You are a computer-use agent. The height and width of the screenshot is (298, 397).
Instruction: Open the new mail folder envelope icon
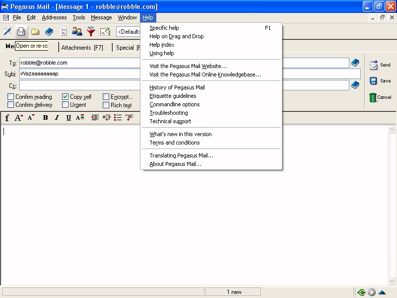coord(21,31)
